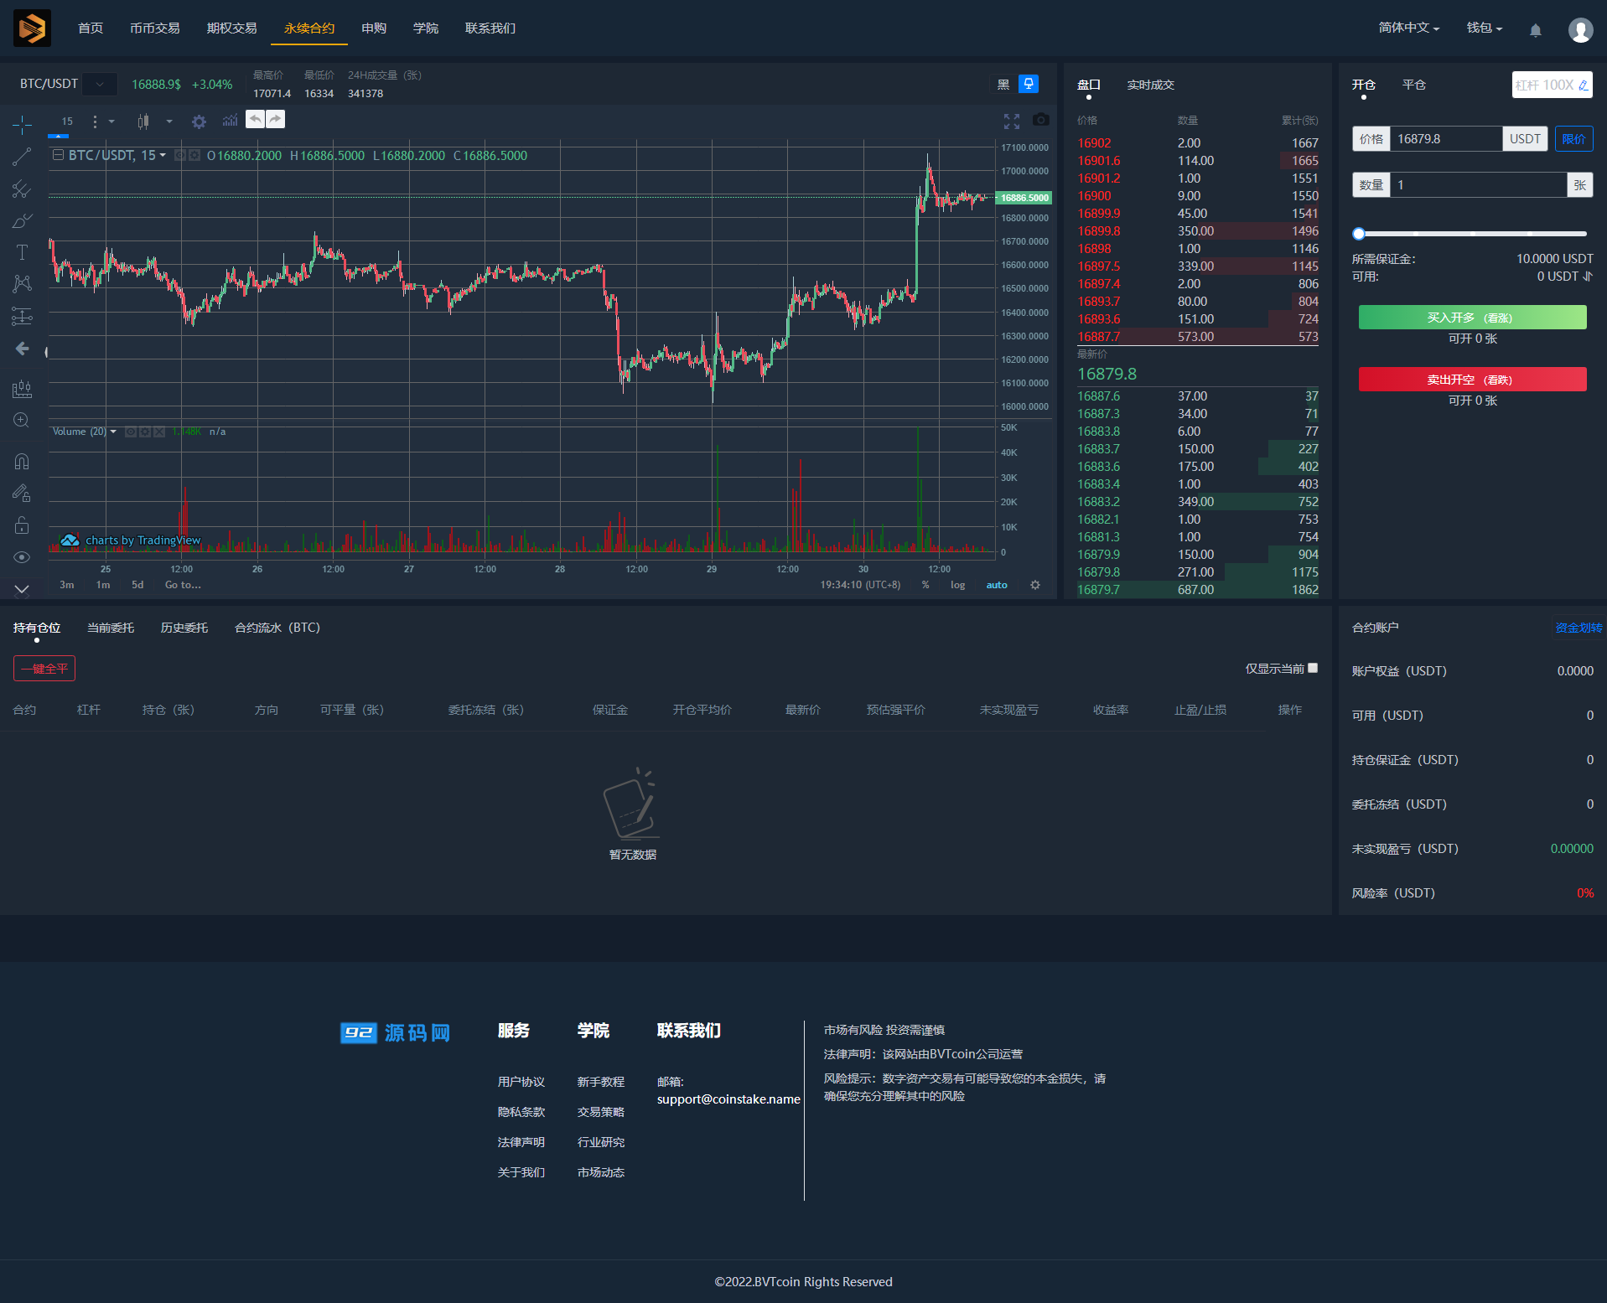Select the 5d time range
The width and height of the screenshot is (1607, 1303).
pos(137,585)
